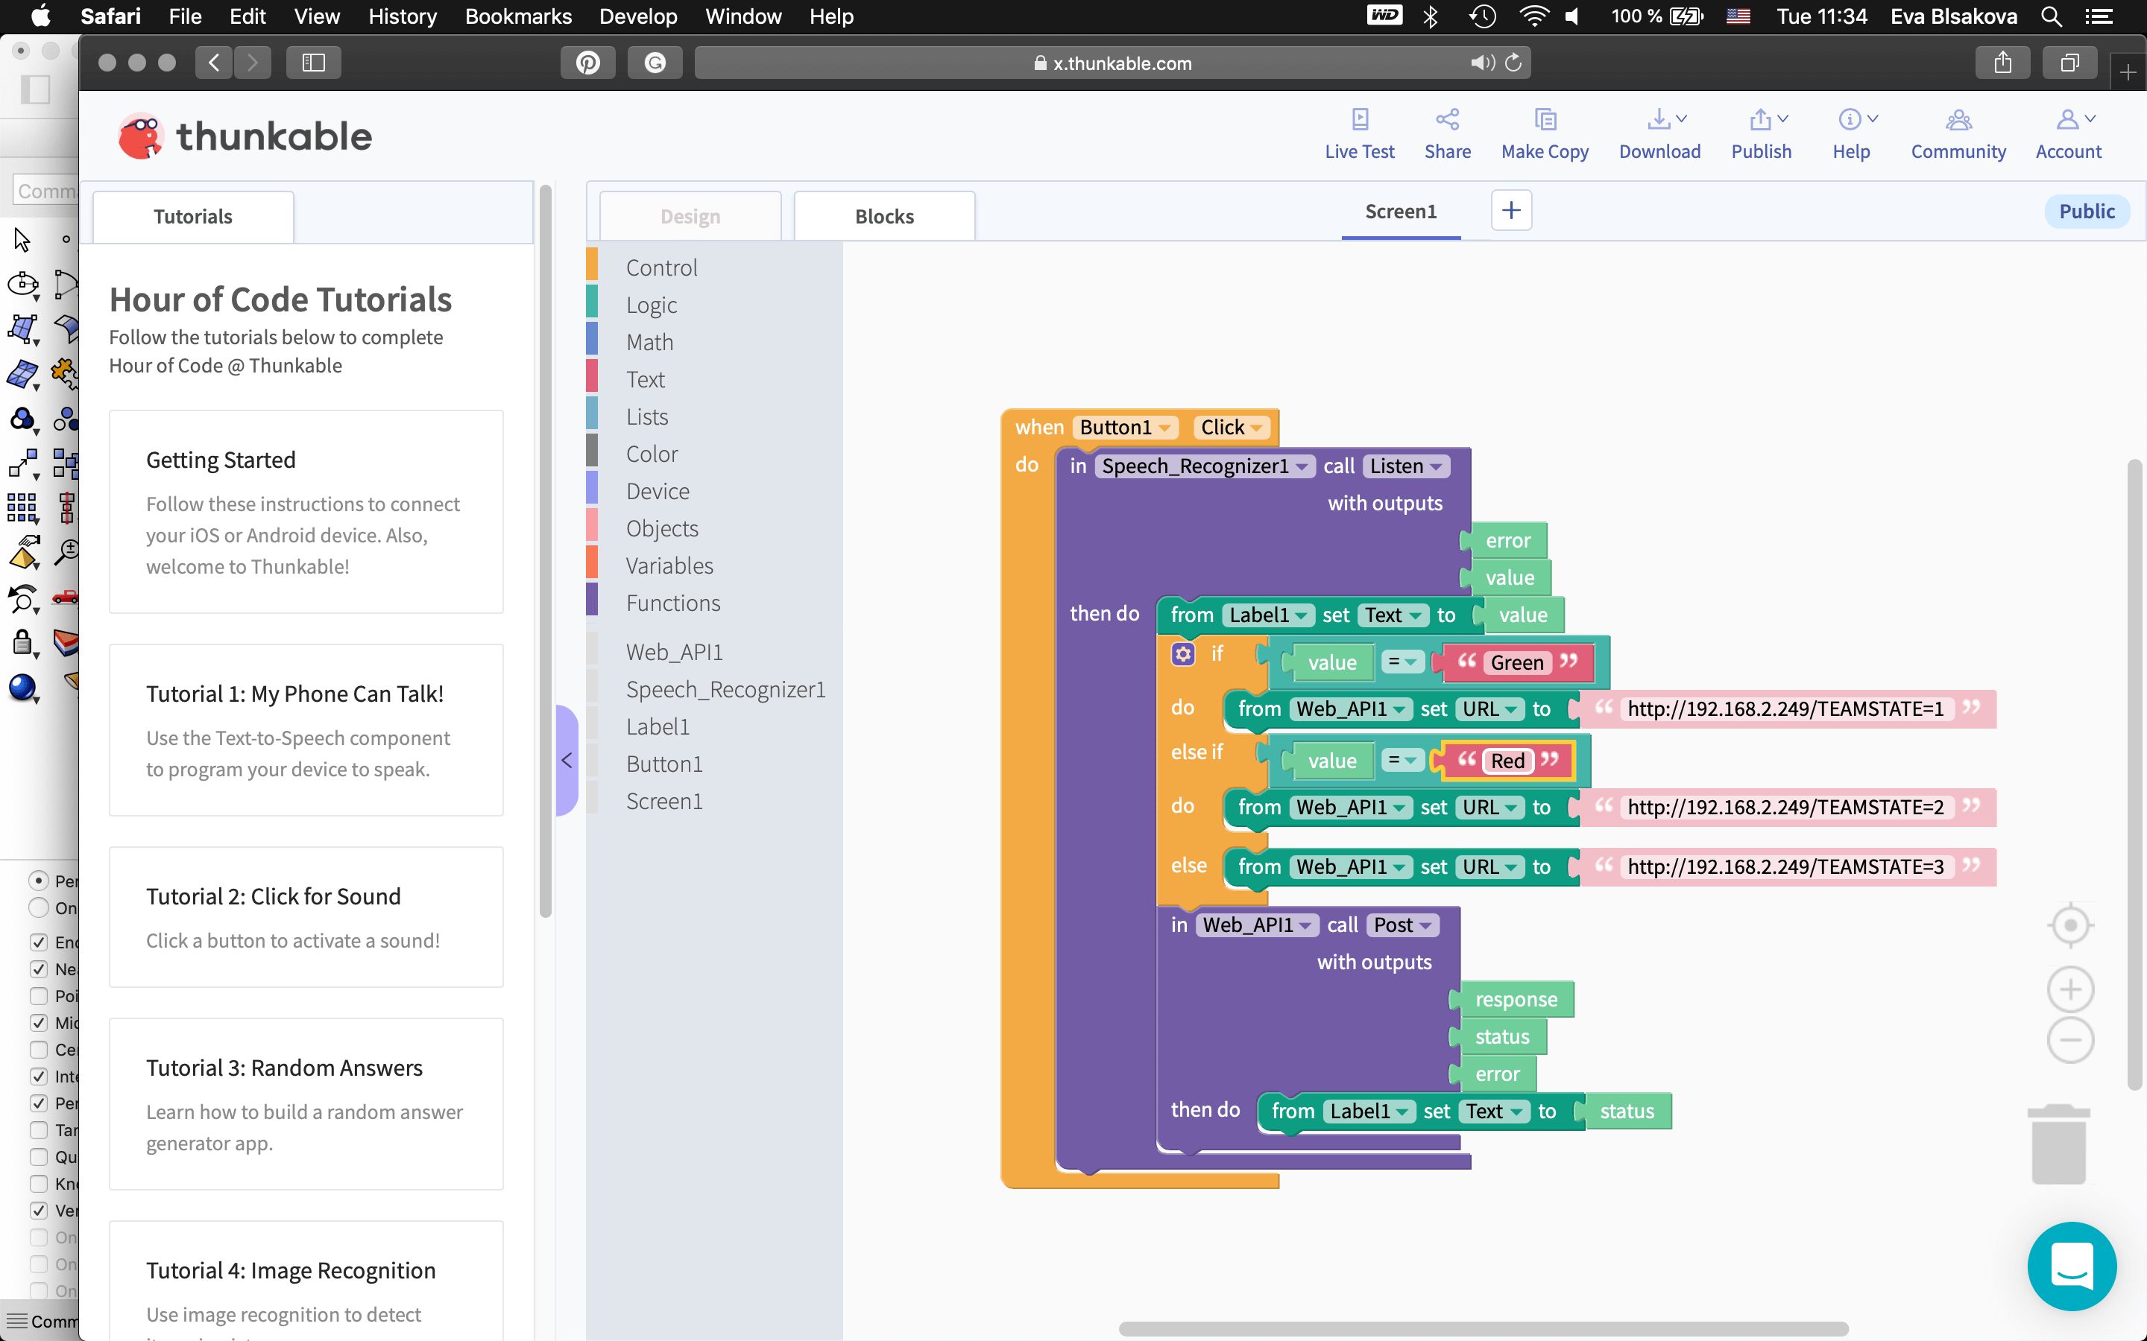
Task: Center the workspace with the crosshair icon
Action: tap(2069, 926)
